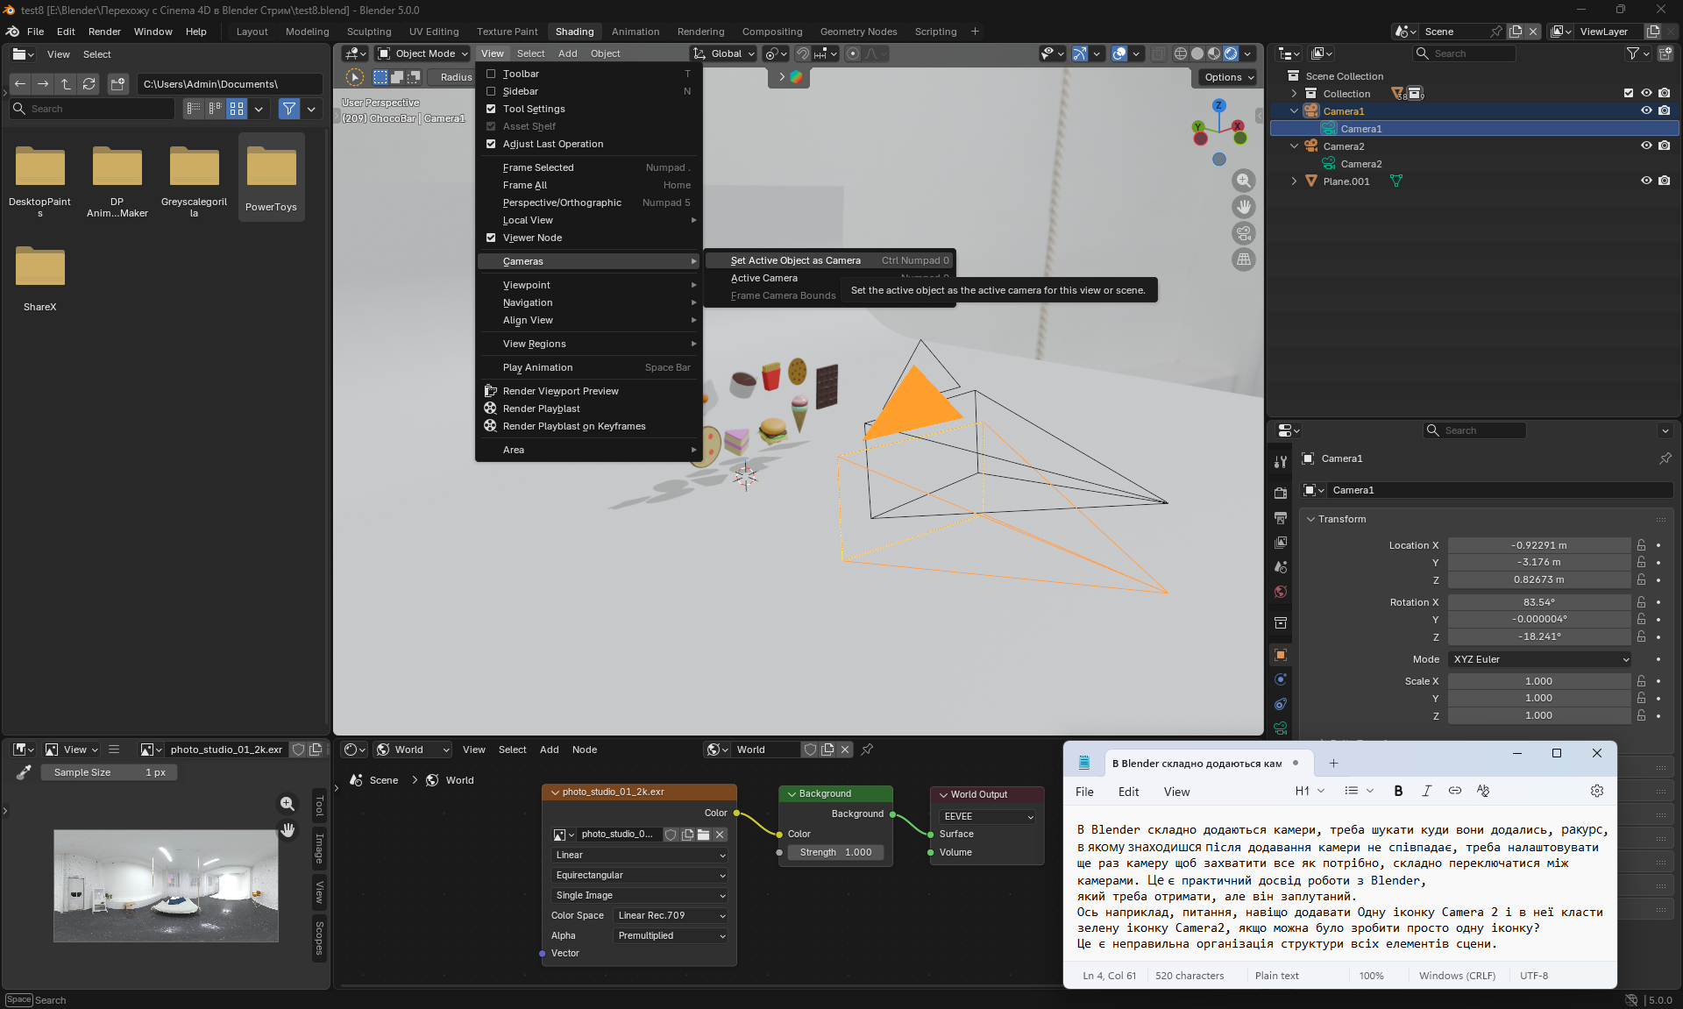
Task: Switch to the Compositing workspace tab
Action: 771,32
